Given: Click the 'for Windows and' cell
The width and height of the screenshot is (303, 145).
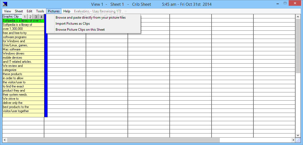Looking at the screenshot, I should 23,41.
